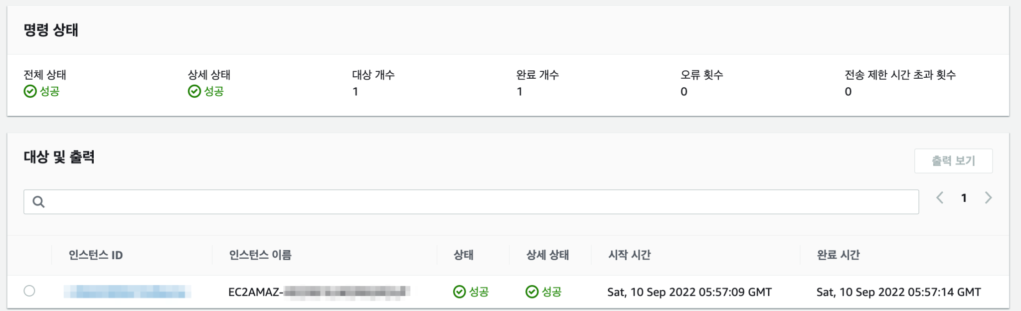Click the 성공 status icon in the instance row
Screen dimensions: 1021x311
pos(459,292)
